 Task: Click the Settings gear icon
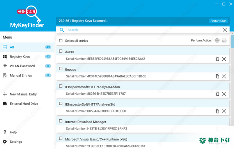click(5, 142)
